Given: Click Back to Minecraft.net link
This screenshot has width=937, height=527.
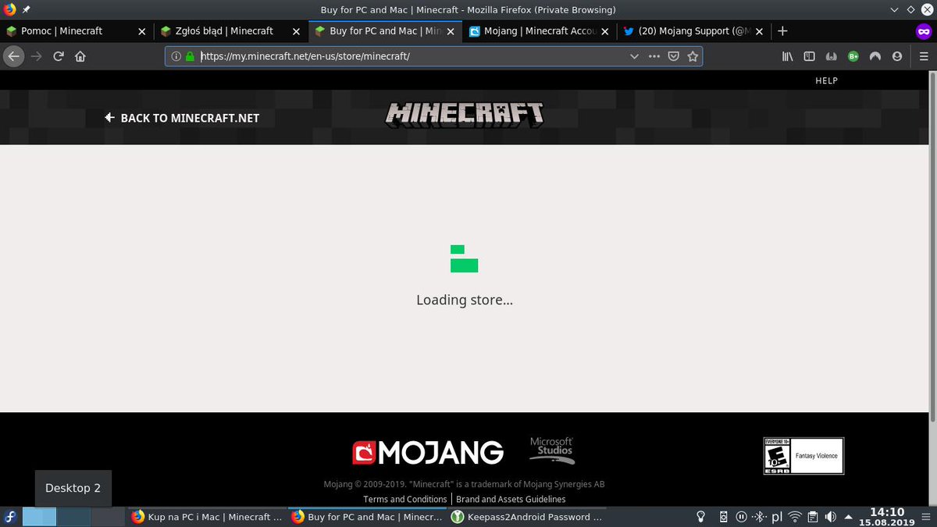Looking at the screenshot, I should click(x=183, y=118).
